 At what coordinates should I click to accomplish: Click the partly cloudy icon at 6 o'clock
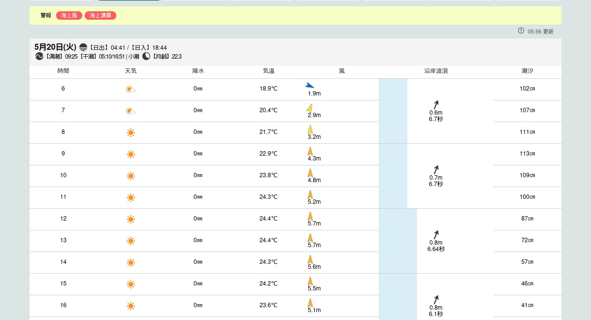131,89
